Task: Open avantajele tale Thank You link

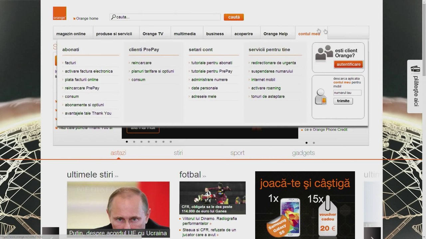Action: click(88, 113)
